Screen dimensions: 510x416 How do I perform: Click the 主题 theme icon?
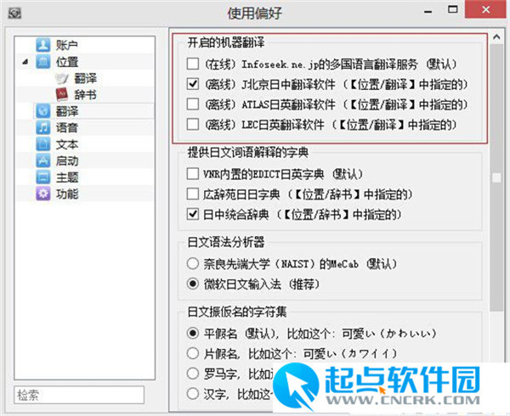click(x=43, y=177)
